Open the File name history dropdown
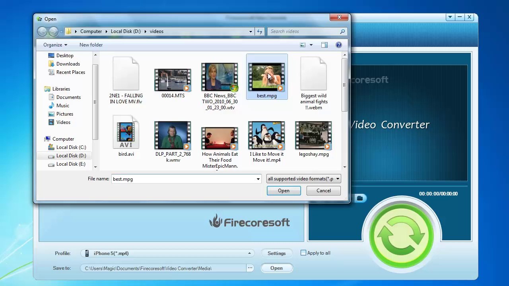This screenshot has height=286, width=509. coord(258,179)
